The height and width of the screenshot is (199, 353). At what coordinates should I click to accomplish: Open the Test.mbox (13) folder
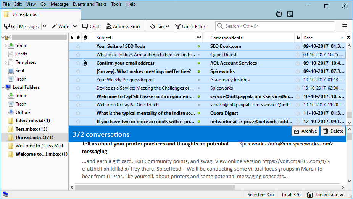pyautogui.click(x=31, y=129)
